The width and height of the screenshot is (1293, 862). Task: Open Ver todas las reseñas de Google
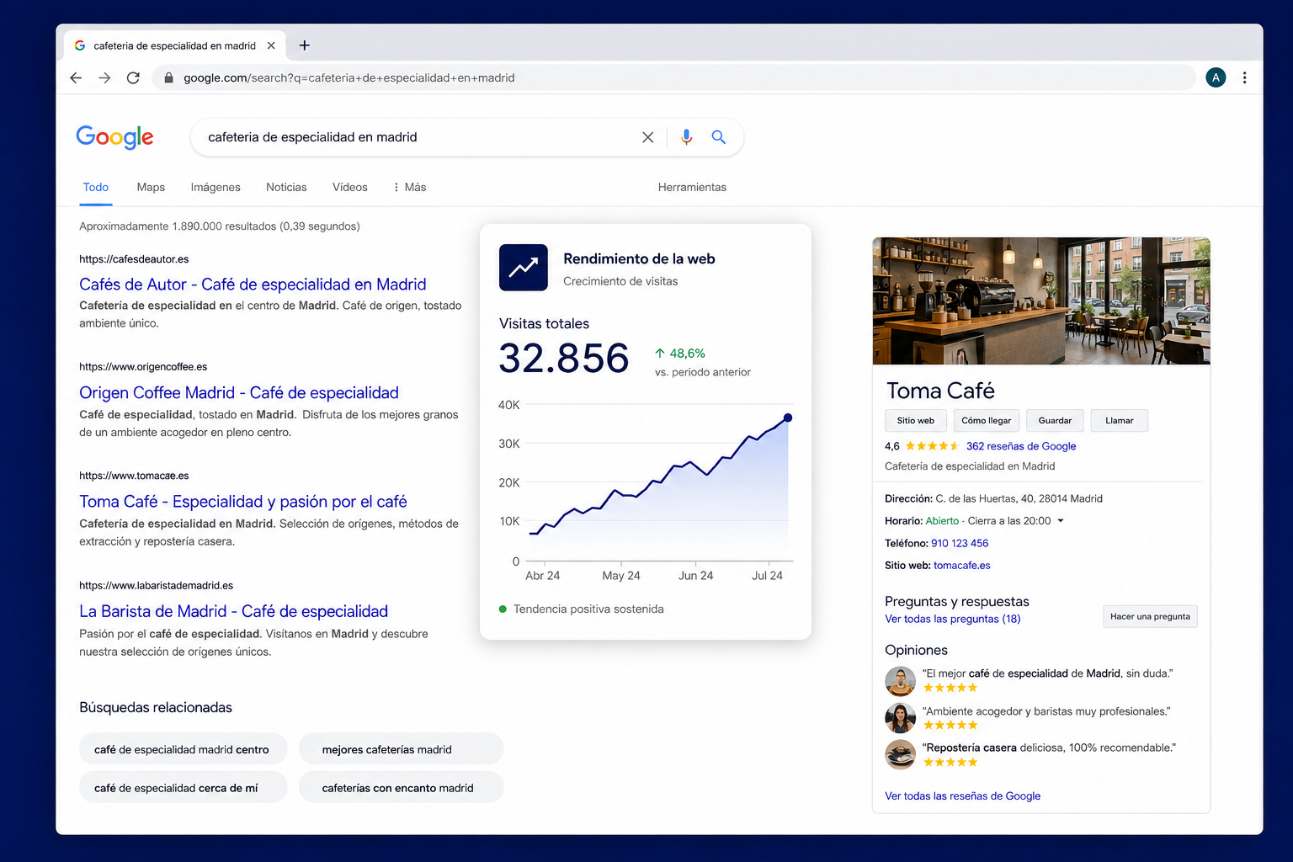tap(962, 795)
